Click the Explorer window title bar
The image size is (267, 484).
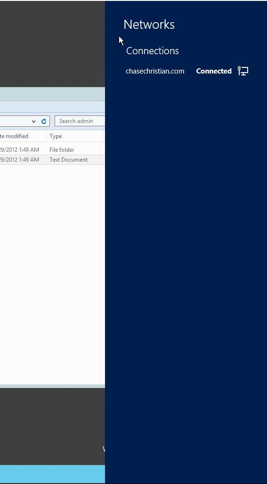click(x=52, y=94)
